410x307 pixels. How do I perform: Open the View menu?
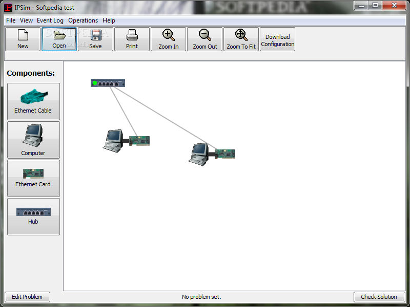[26, 20]
